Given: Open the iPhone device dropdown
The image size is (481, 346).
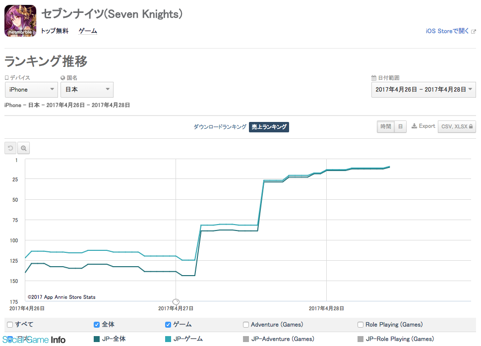Looking at the screenshot, I should click(31, 90).
